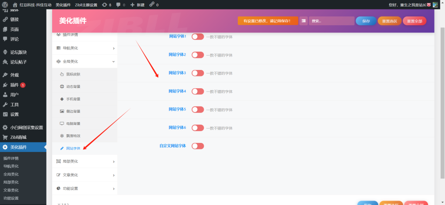Expand the 功能设置 section in plugin panel
This screenshot has height=205, width=445.
tap(85, 188)
